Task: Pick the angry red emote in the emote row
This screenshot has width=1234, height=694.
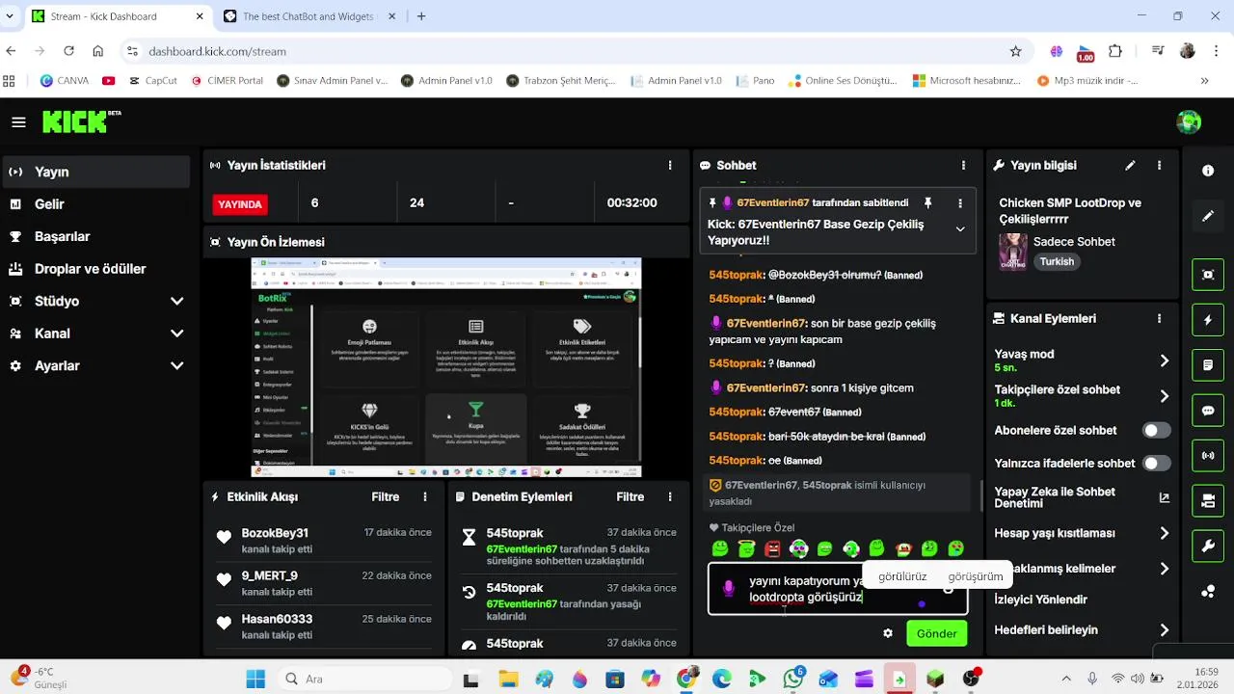Action: click(772, 548)
